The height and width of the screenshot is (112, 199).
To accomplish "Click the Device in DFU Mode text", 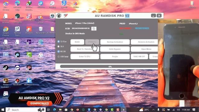I will tap(75, 34).
